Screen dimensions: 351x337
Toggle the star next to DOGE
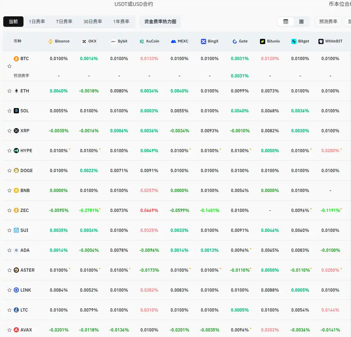point(9,171)
